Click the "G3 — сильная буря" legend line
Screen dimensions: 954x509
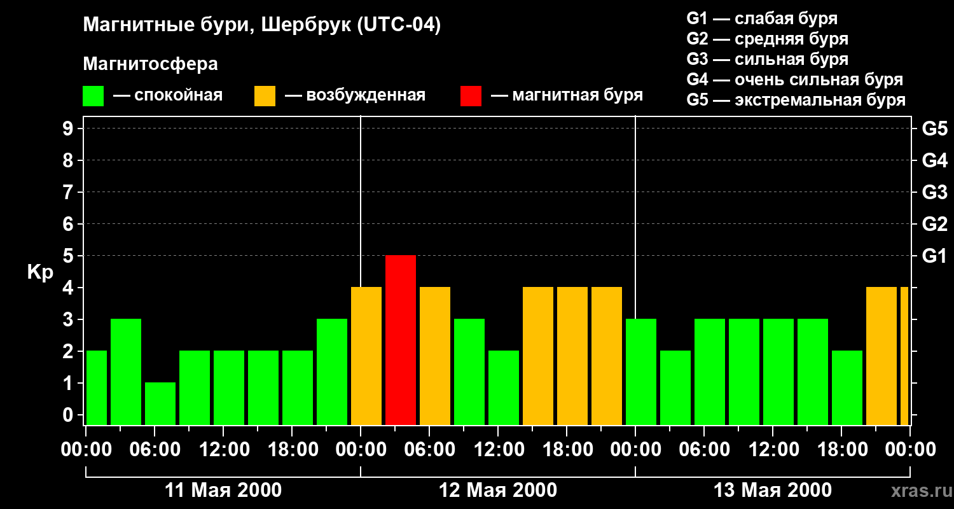(x=767, y=59)
